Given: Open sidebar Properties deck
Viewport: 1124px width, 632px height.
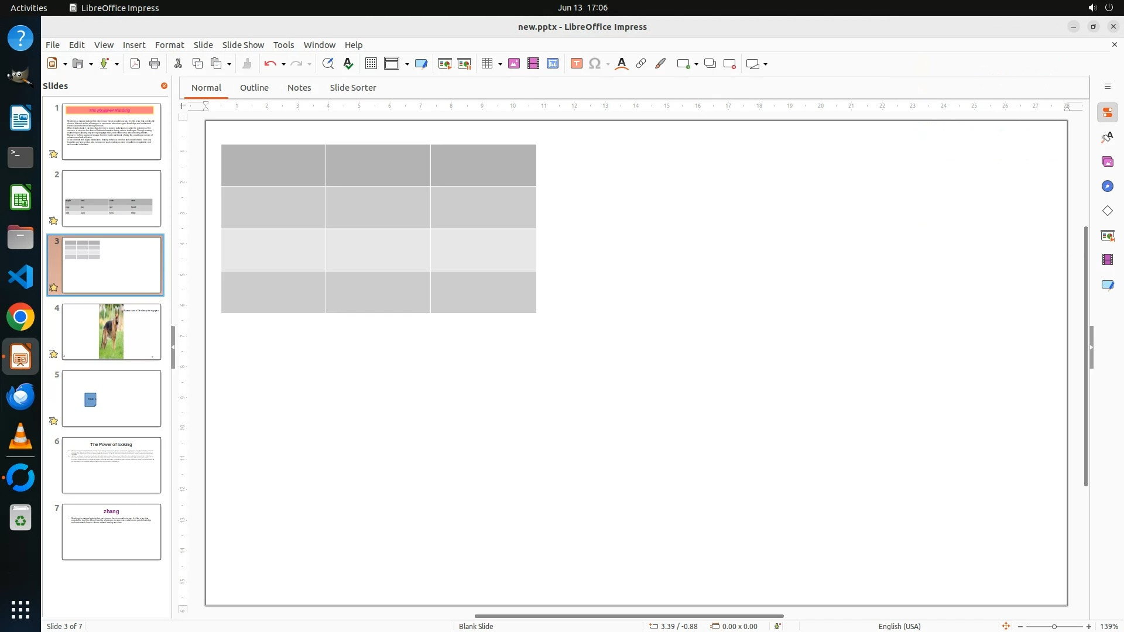Looking at the screenshot, I should click(x=1107, y=113).
